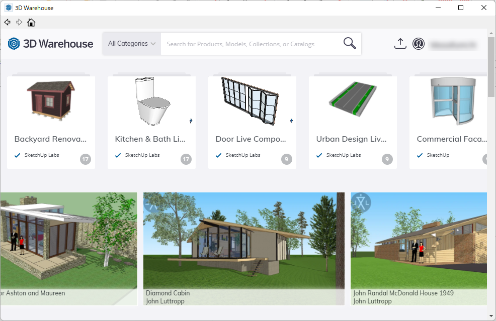Open the Backyard Renovation collection card
This screenshot has height=321, width=496.
(51, 122)
